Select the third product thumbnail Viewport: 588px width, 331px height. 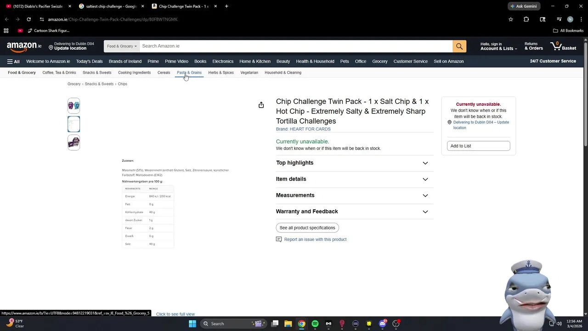[x=73, y=143]
